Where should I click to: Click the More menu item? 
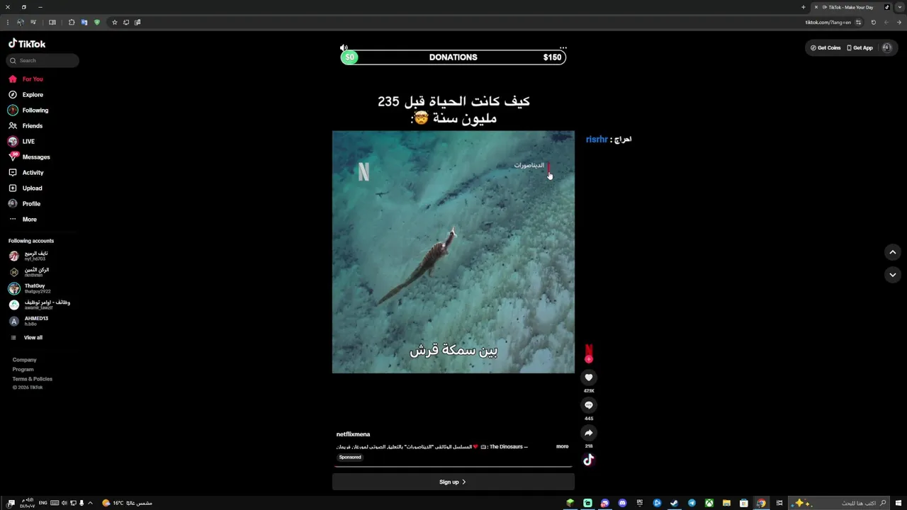tap(23, 219)
